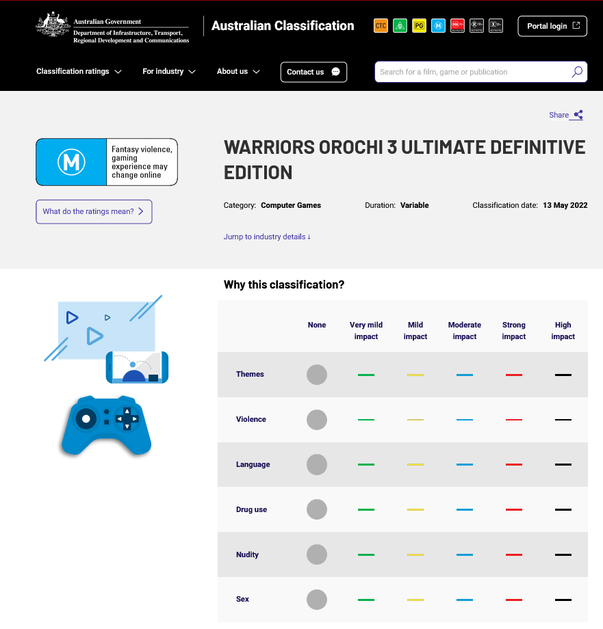Viewport: 603px width, 629px height.
Task: Click the Computer Games category value
Action: pos(291,205)
